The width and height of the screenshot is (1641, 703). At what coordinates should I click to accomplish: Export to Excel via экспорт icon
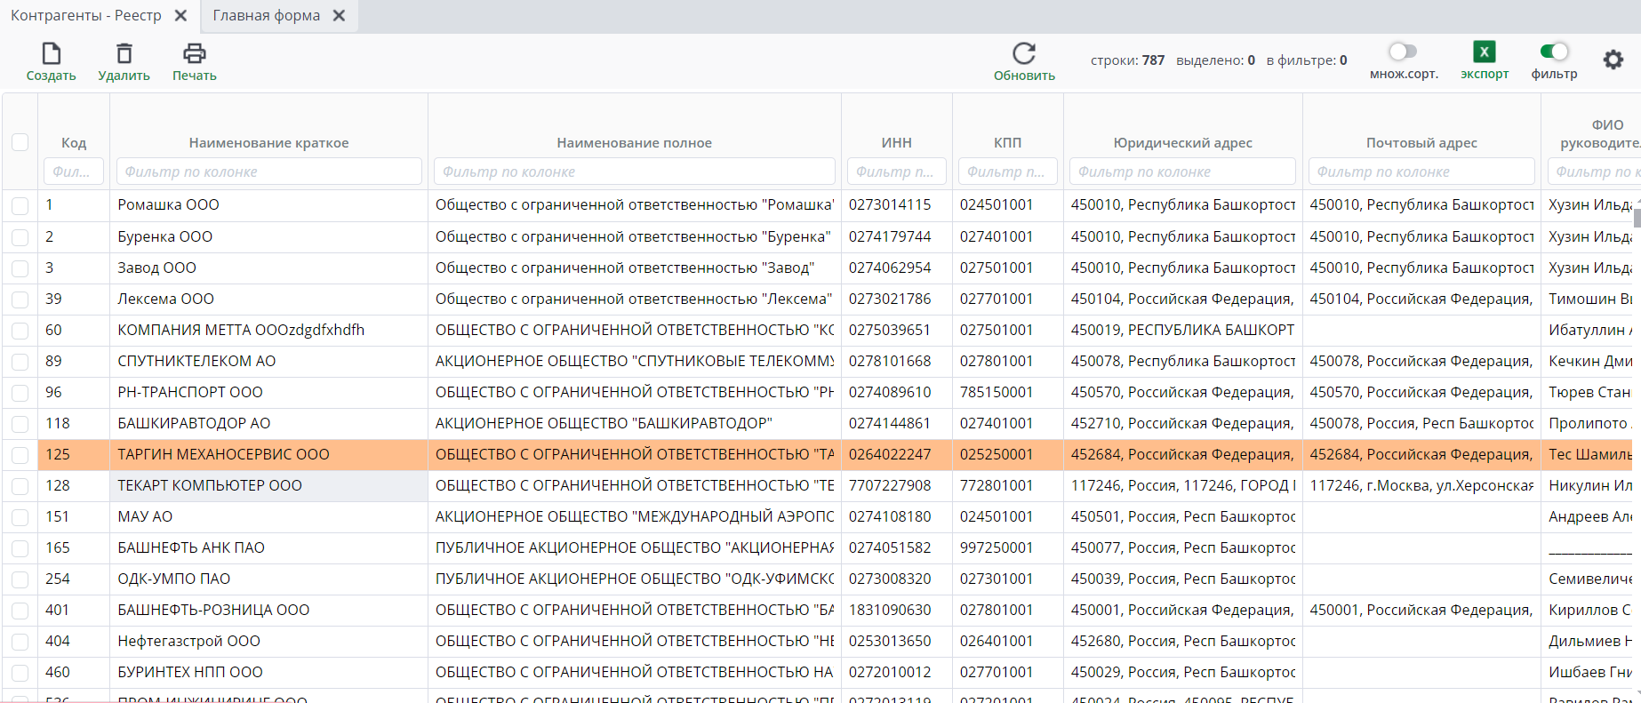click(1484, 52)
